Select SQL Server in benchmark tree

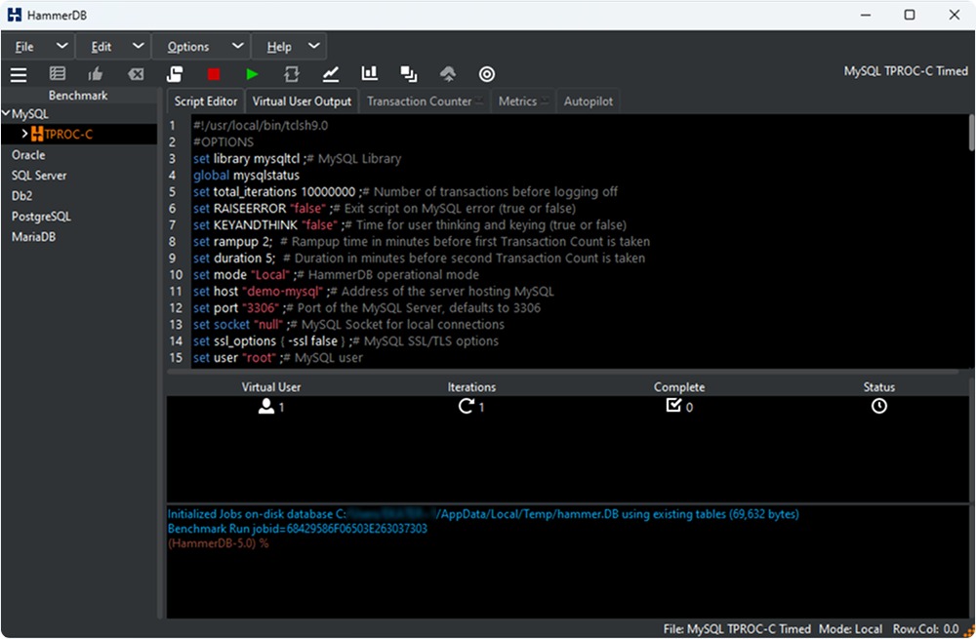coord(39,176)
